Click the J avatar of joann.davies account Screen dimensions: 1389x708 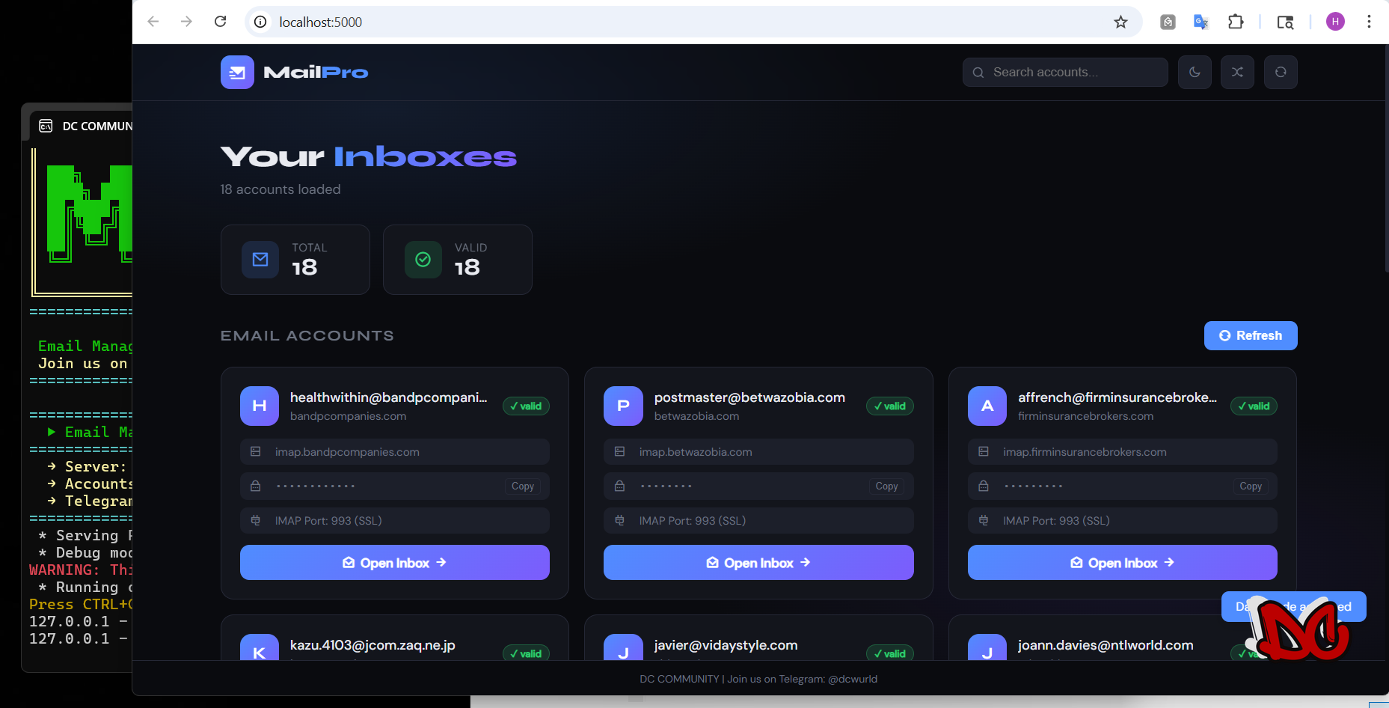(987, 648)
